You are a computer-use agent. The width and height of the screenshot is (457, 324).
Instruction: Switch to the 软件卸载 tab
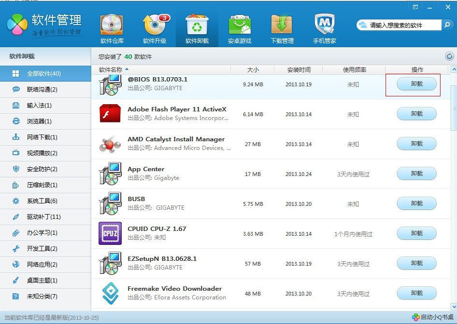tap(197, 29)
